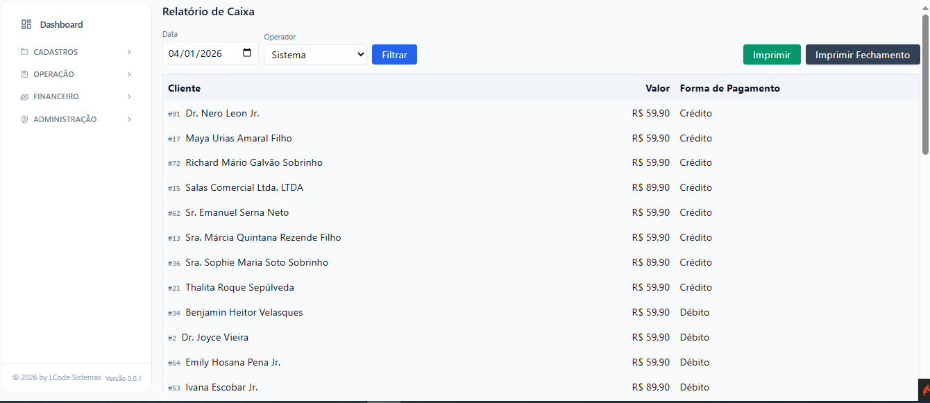Expand the Cadastros menu chevron

pos(129,52)
